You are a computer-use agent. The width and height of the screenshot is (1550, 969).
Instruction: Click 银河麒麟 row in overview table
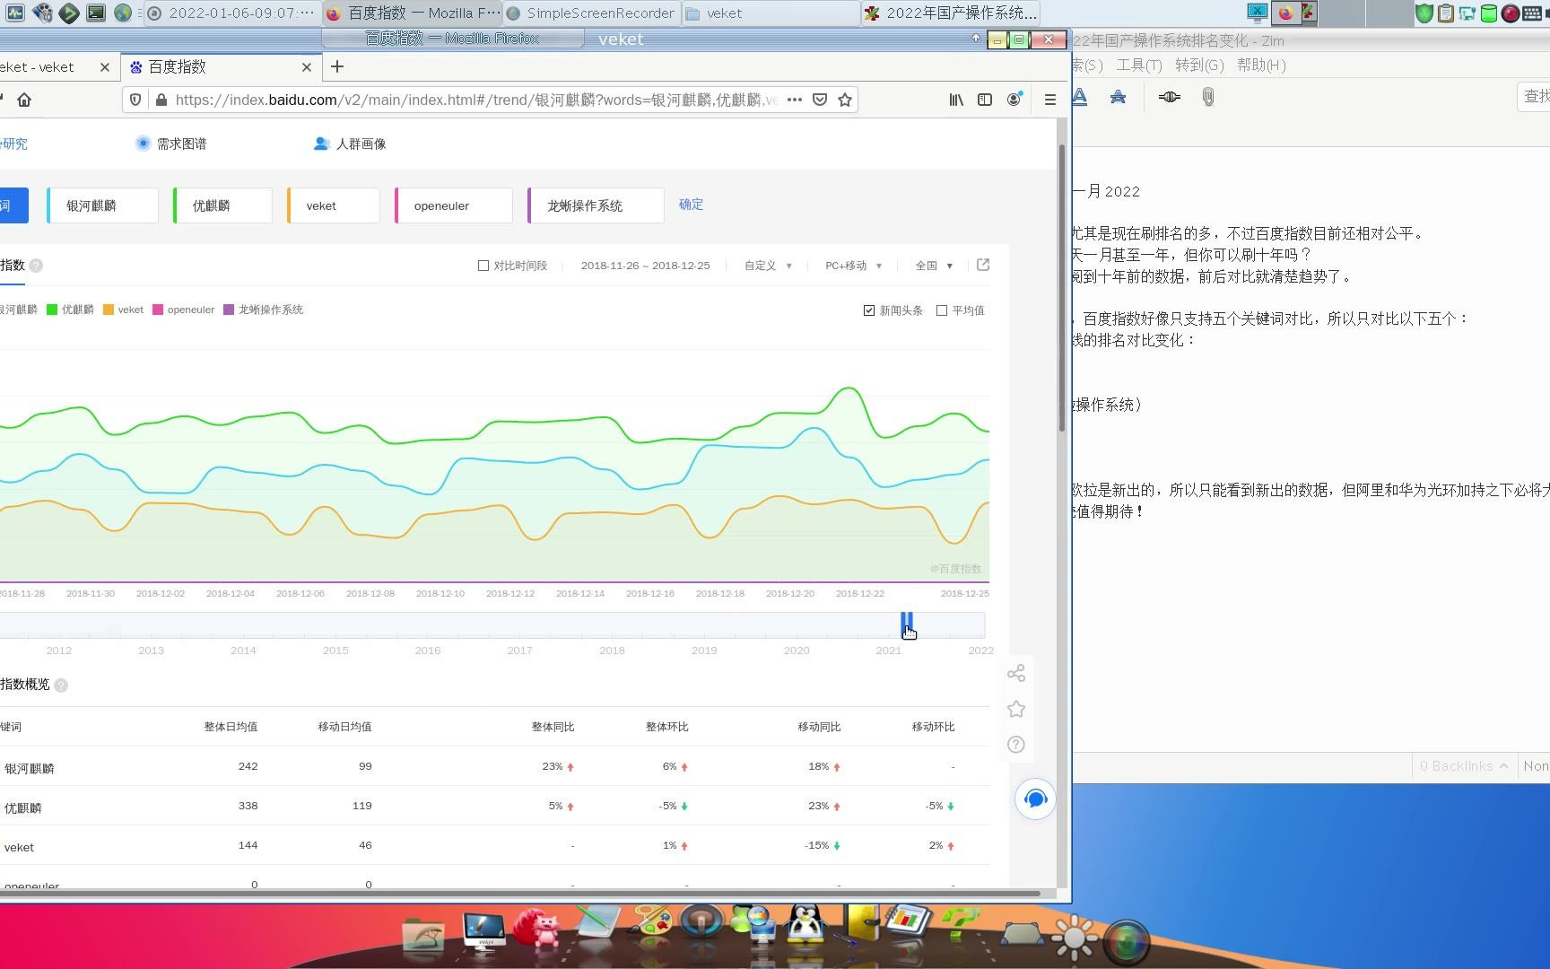click(495, 767)
